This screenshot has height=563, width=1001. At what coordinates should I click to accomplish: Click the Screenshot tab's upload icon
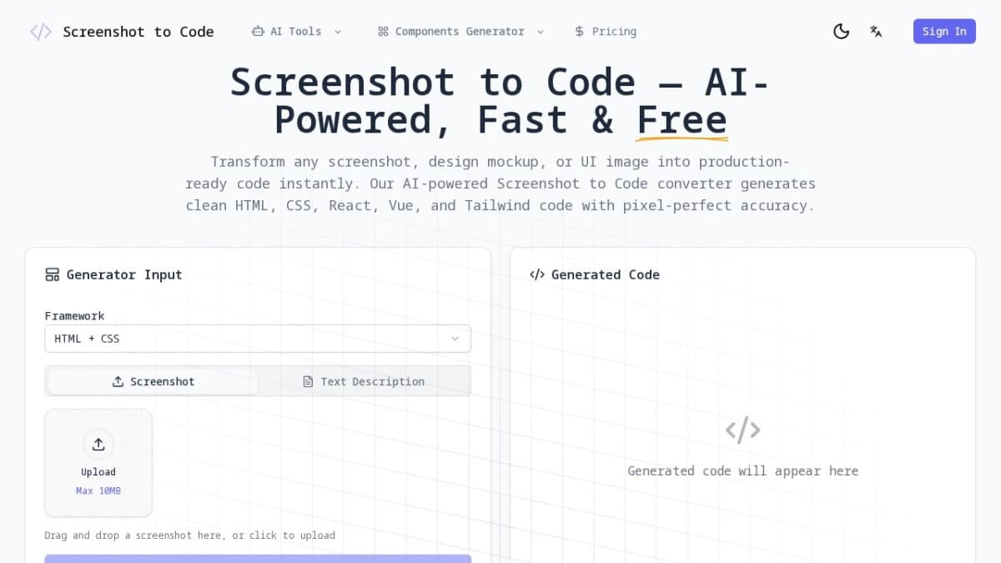click(119, 381)
